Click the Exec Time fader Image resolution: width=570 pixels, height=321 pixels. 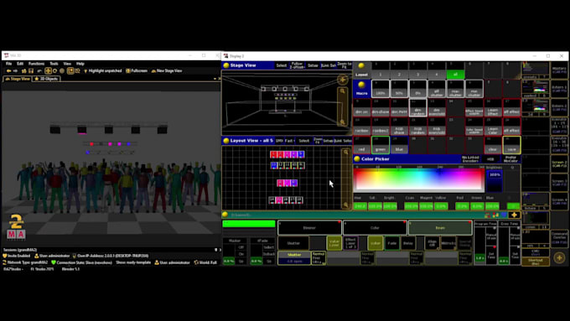tap(504, 246)
